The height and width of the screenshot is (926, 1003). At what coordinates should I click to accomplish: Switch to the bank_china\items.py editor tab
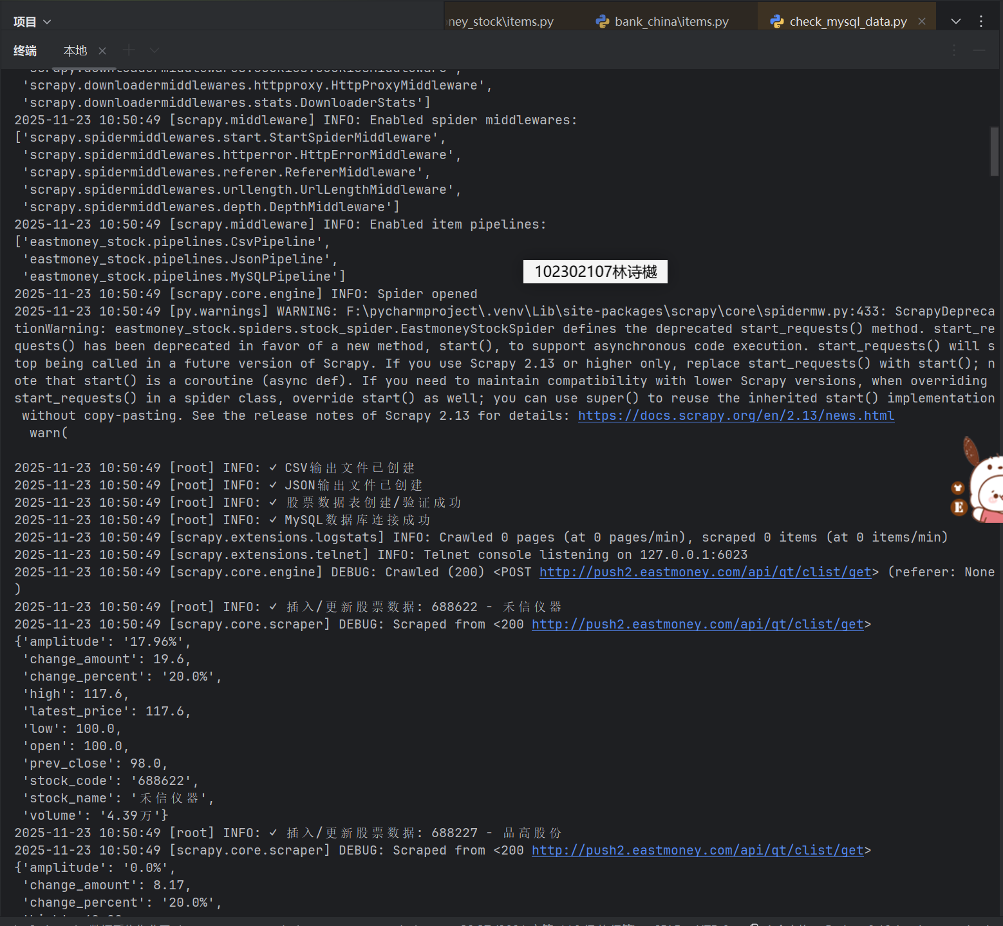pos(663,21)
